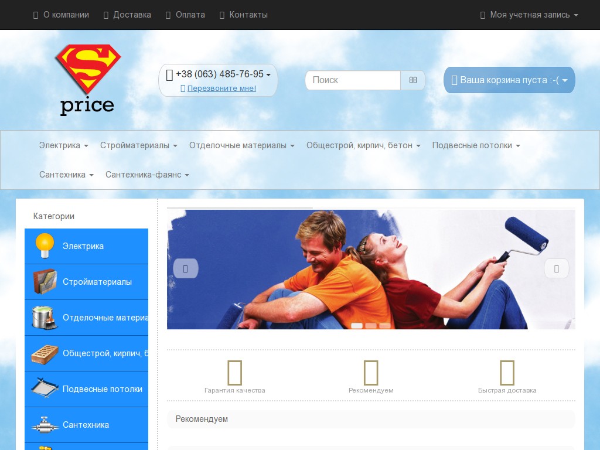Open the Доставка page
Image resolution: width=600 pixels, height=450 pixels.
(127, 15)
